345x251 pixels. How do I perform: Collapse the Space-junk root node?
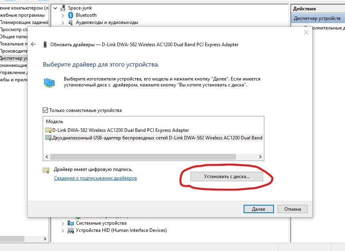tap(56, 8)
